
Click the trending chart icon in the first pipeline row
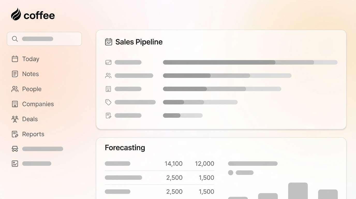[108, 62]
